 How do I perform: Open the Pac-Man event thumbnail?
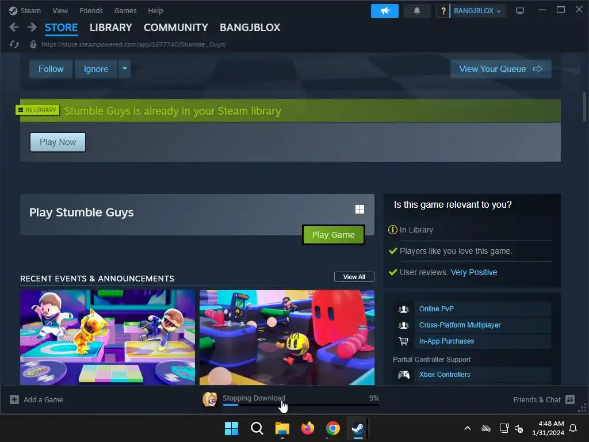click(x=287, y=337)
